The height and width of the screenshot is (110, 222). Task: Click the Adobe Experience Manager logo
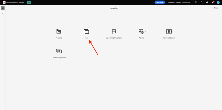coord(4,2)
